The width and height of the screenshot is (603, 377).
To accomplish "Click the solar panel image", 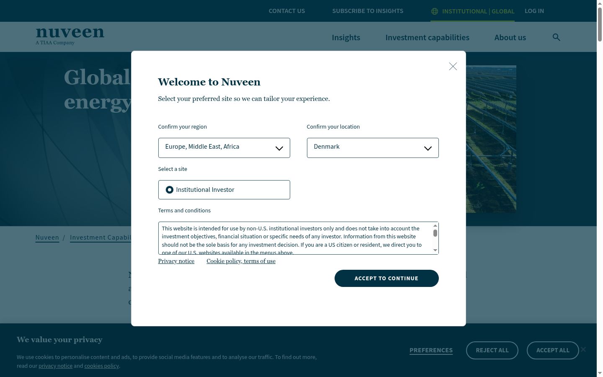I will tap(491, 139).
